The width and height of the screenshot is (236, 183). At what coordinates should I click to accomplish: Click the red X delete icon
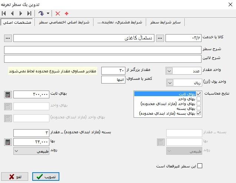[58, 13]
